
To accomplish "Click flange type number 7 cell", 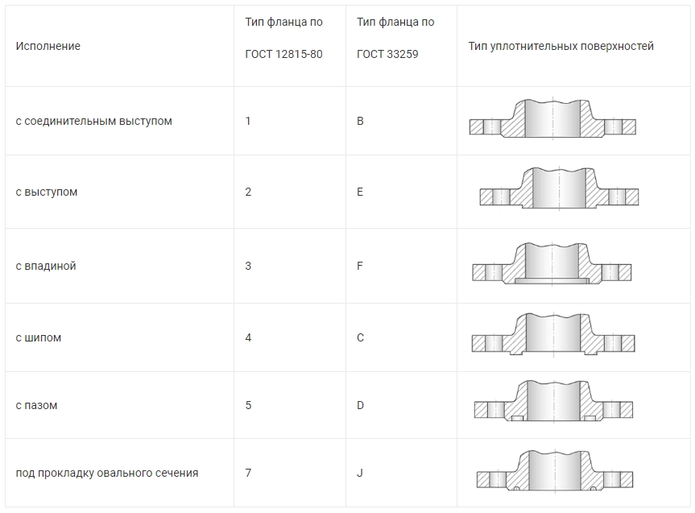I will pyautogui.click(x=248, y=473).
